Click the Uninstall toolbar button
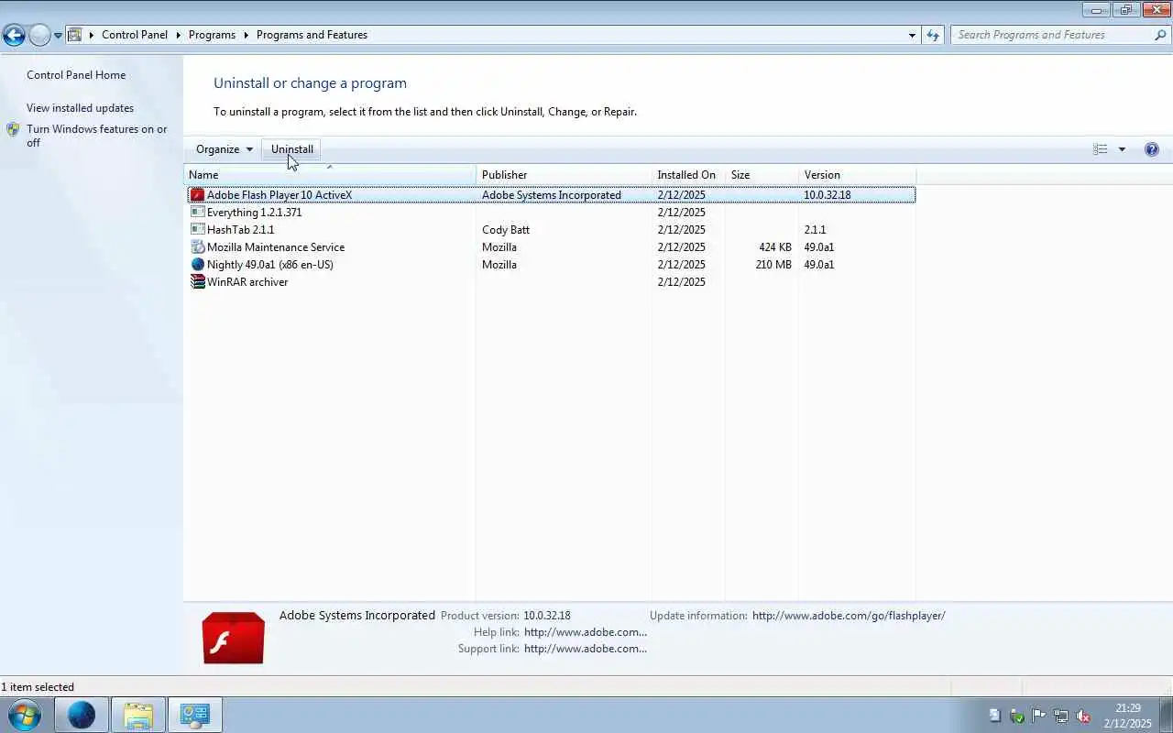 point(292,149)
